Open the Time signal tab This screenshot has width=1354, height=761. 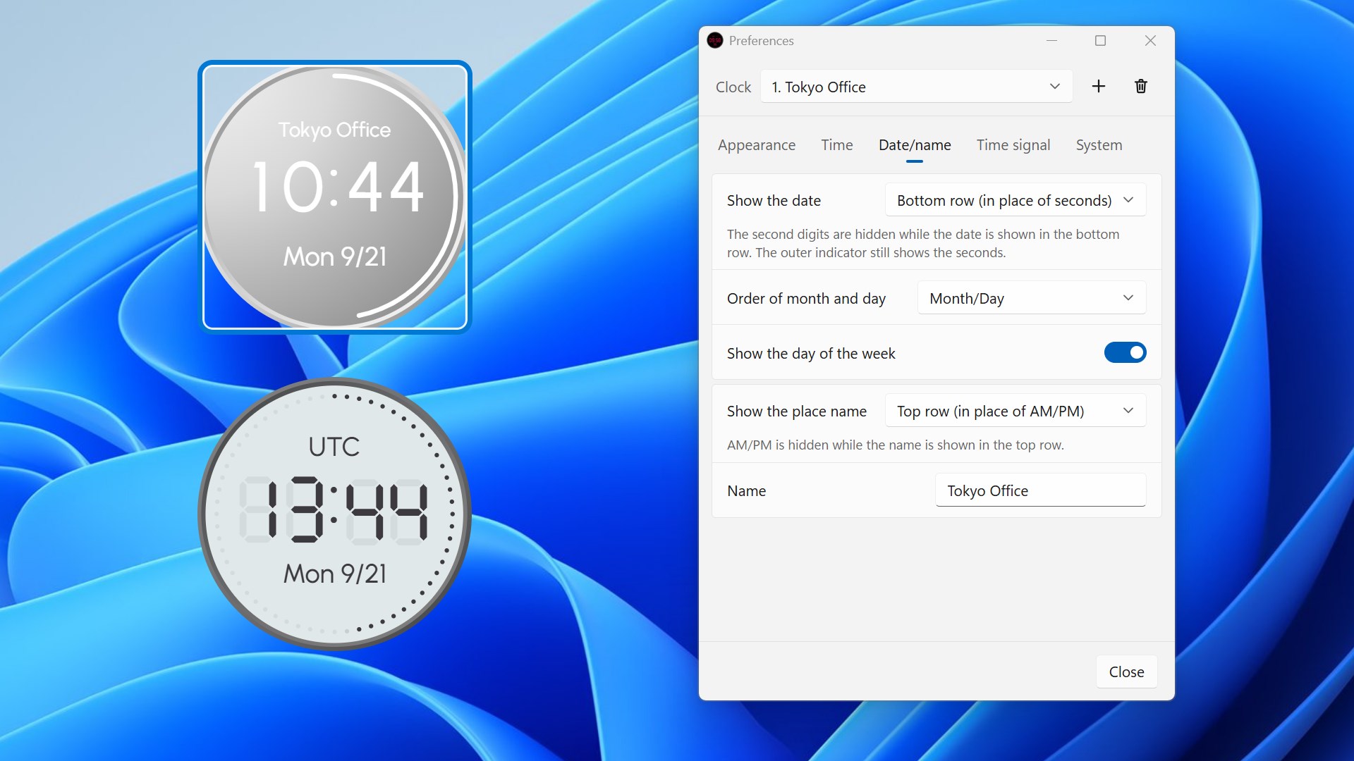pyautogui.click(x=1013, y=145)
